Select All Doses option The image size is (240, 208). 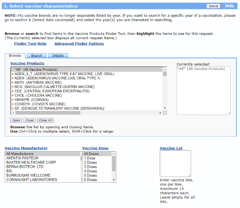[x=97, y=154]
